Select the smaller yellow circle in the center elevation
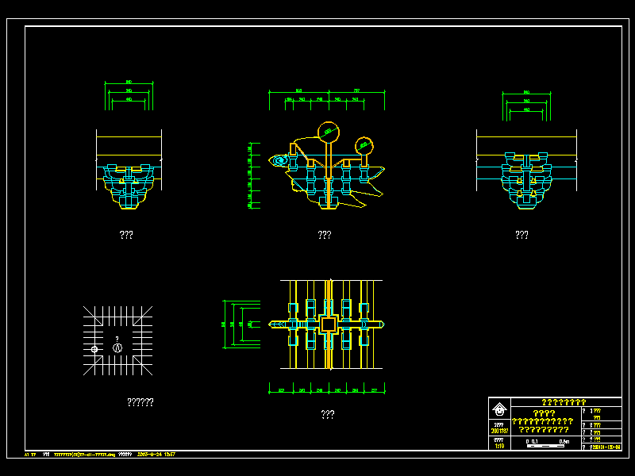Screen dimensions: 635x476 click(x=364, y=146)
